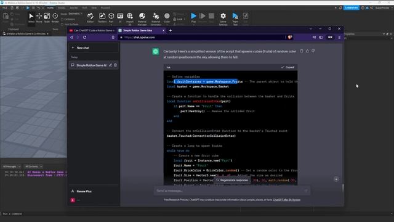Switch to Can ChatGPT Code a Roblox Game browser tab
This screenshot has height=222, width=394.
point(92,30)
